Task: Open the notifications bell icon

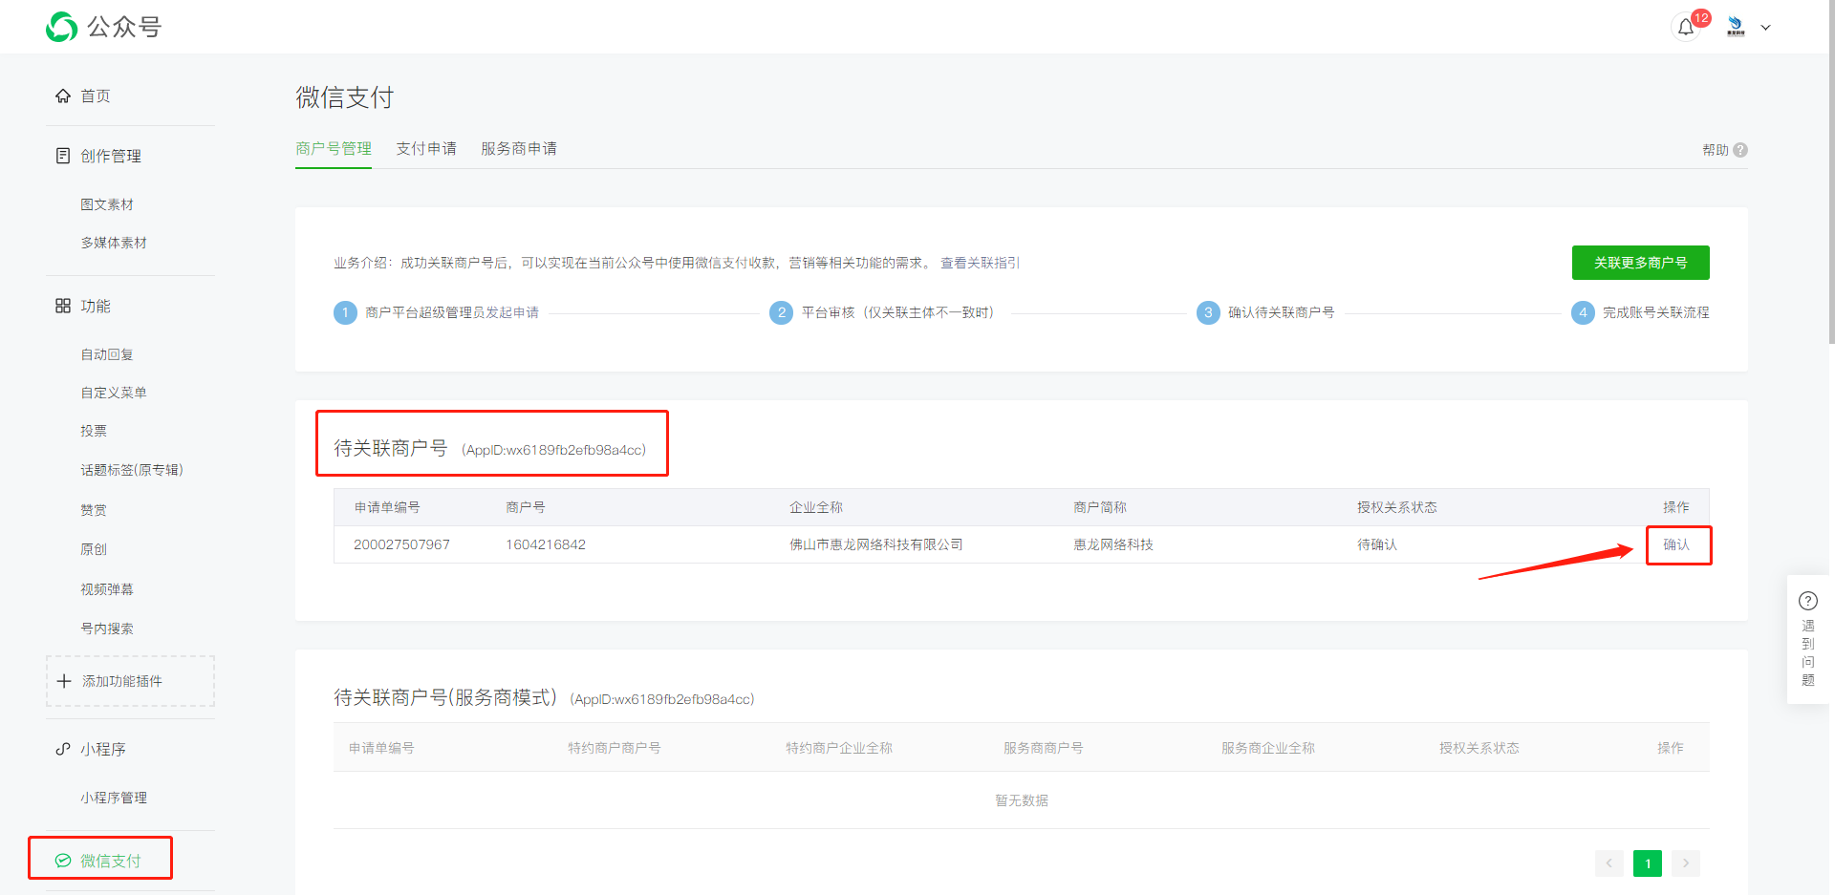Action: [x=1686, y=27]
